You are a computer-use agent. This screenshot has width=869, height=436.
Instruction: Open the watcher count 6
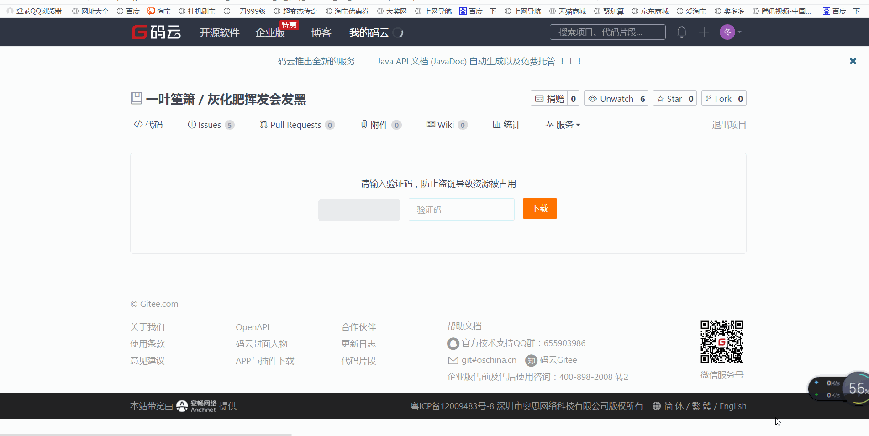coord(643,99)
